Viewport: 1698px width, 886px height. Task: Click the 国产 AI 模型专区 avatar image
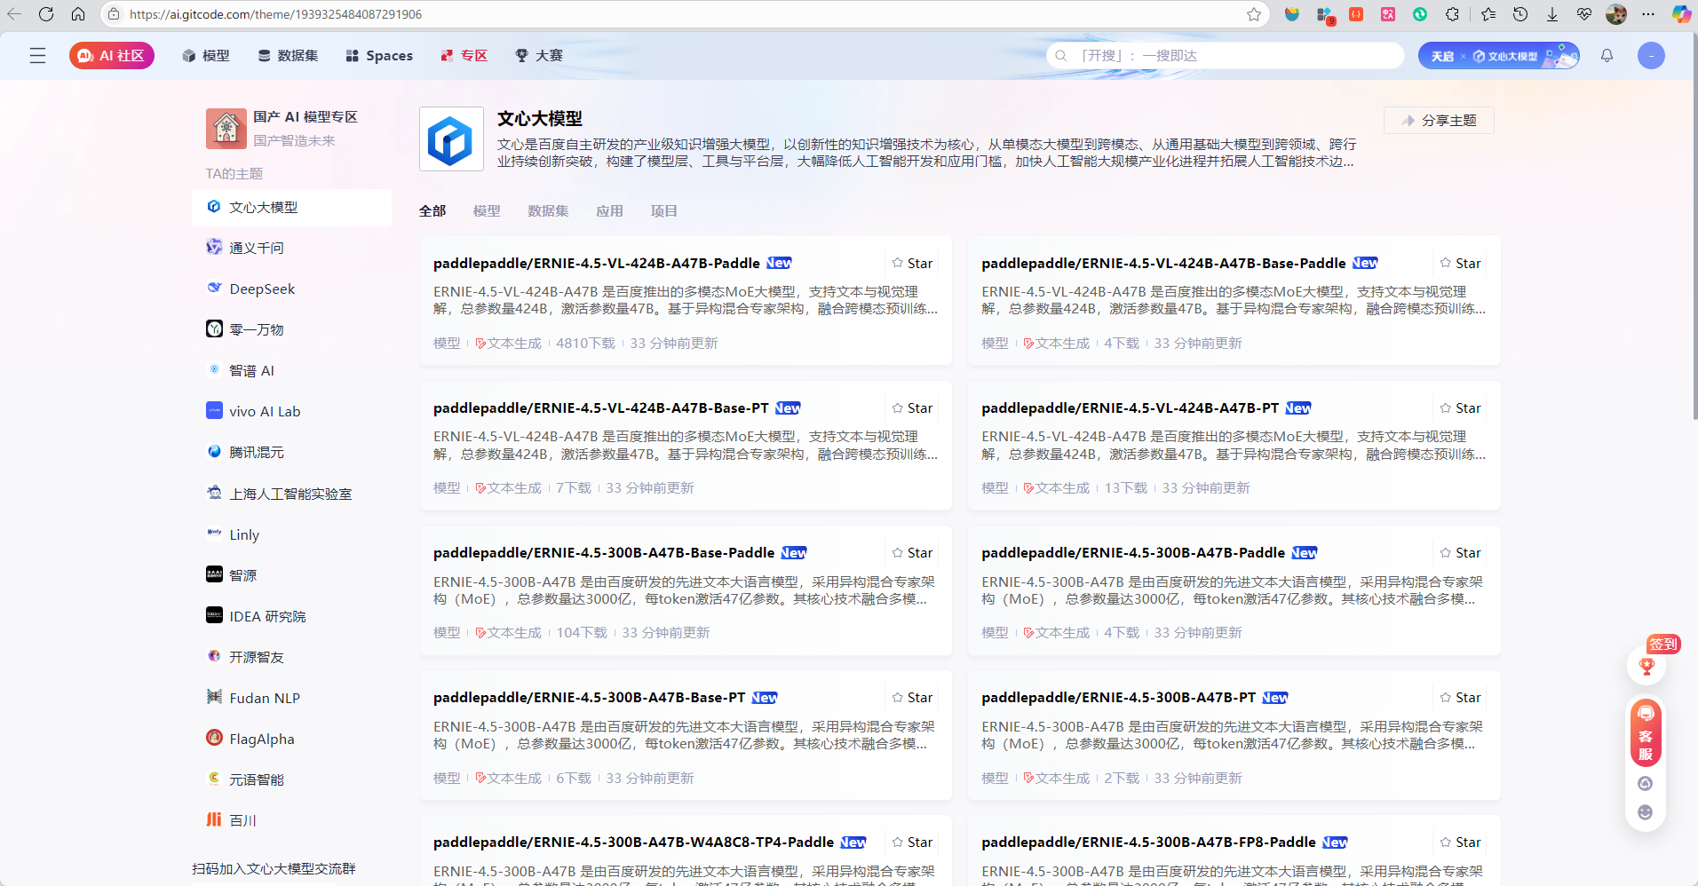(226, 129)
